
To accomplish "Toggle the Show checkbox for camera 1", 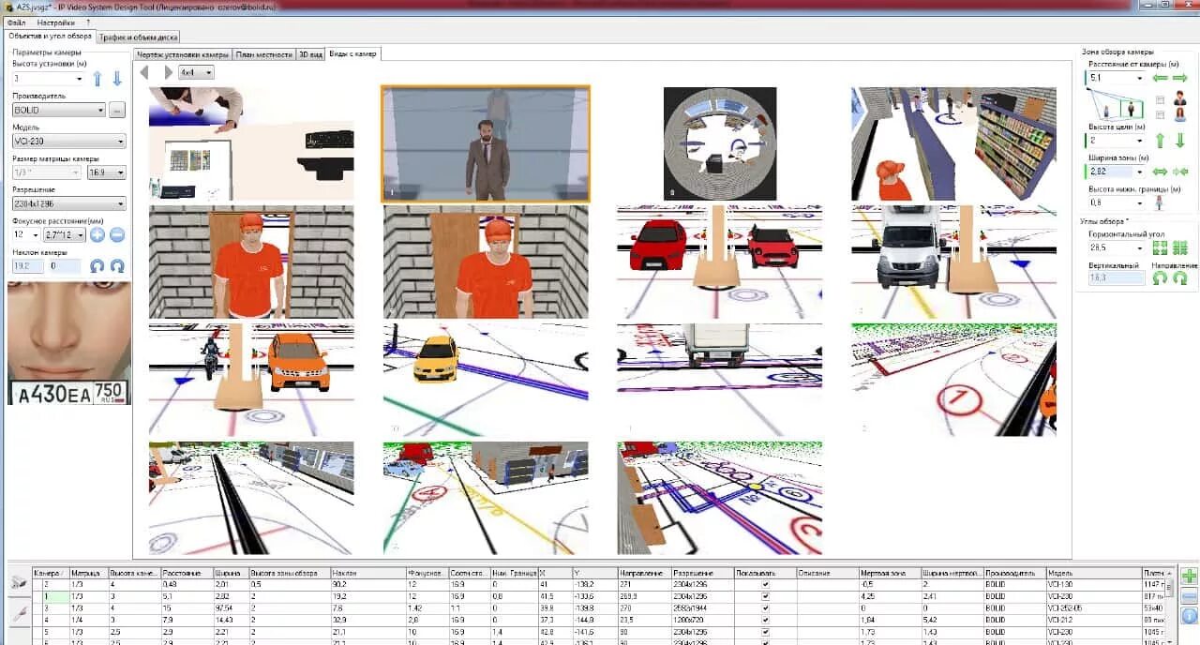I will 765,595.
